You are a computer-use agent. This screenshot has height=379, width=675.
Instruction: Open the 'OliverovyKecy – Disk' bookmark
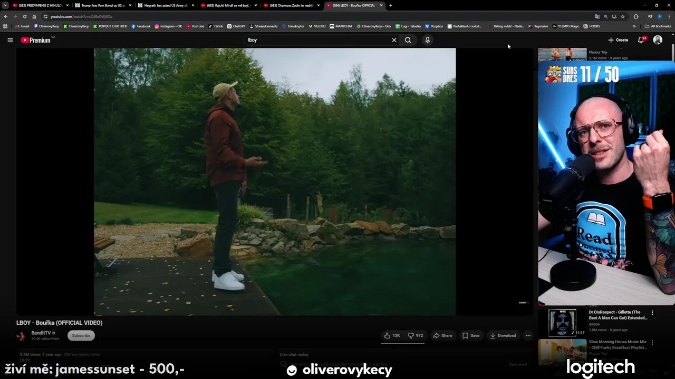374,26
